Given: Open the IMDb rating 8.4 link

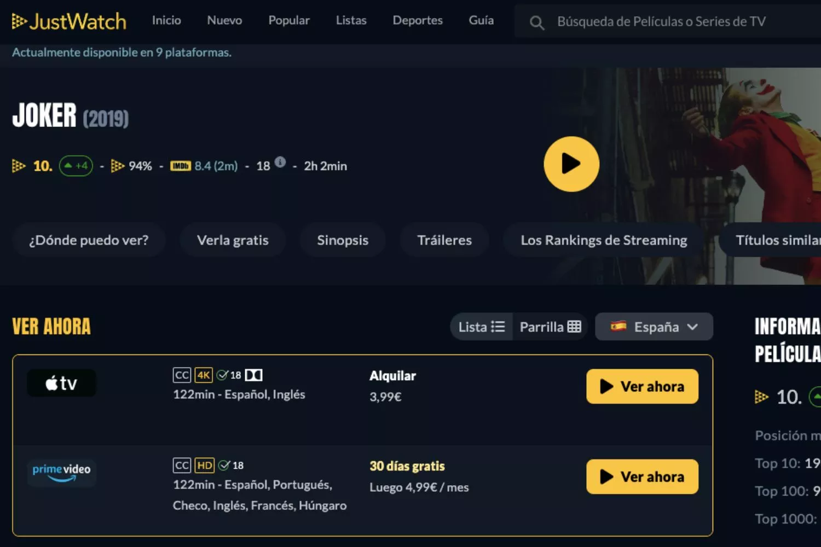Looking at the screenshot, I should point(204,166).
